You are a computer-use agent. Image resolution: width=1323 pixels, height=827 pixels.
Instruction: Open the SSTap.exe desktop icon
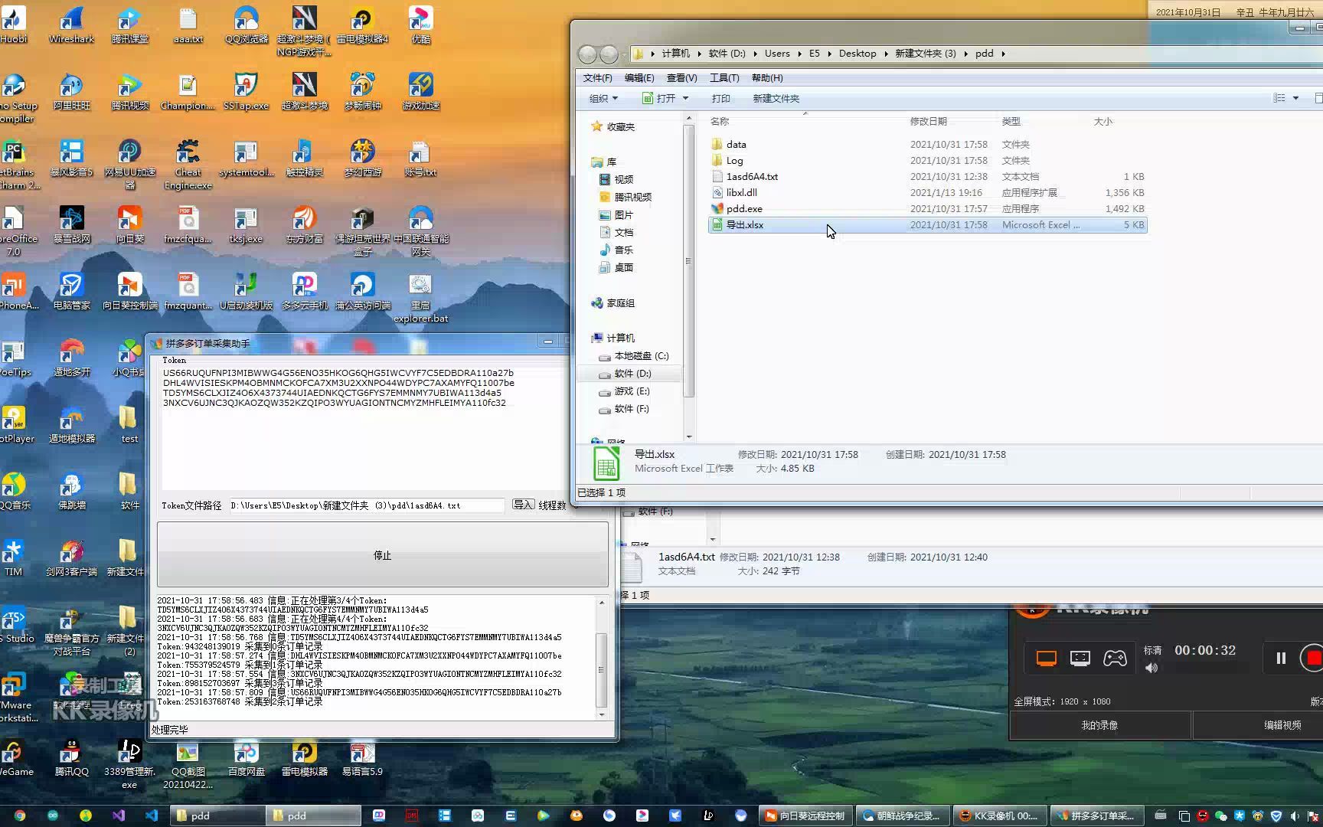pyautogui.click(x=246, y=92)
